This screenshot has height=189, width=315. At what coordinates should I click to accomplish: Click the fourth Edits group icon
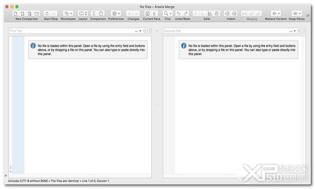217,14
